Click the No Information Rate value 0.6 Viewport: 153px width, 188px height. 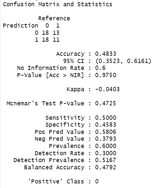pos(100,68)
